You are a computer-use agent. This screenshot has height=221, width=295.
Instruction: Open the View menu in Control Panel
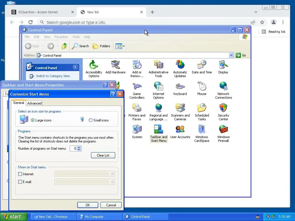[x=47, y=37]
